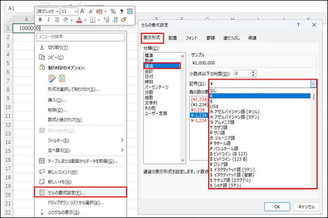Click the OK button
328x218 pixels.
click(x=277, y=206)
